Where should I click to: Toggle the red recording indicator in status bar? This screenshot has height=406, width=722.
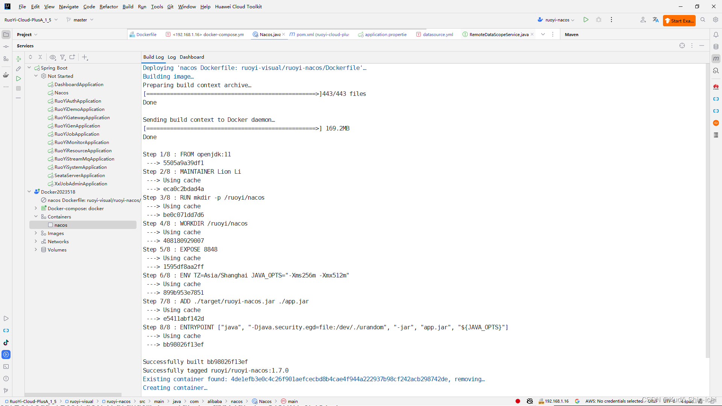click(x=518, y=401)
